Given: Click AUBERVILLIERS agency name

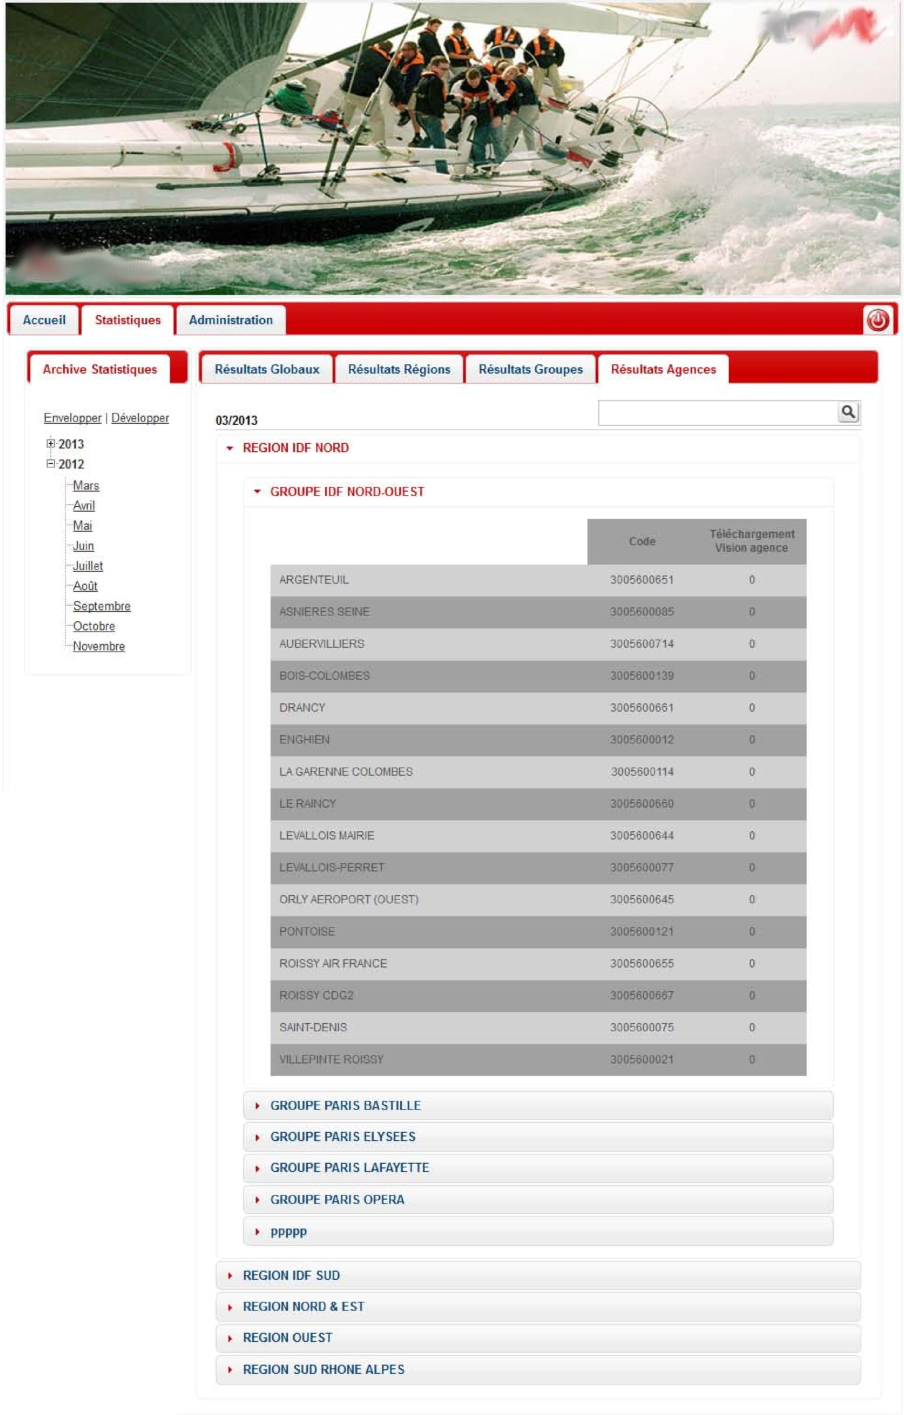Looking at the screenshot, I should (321, 644).
